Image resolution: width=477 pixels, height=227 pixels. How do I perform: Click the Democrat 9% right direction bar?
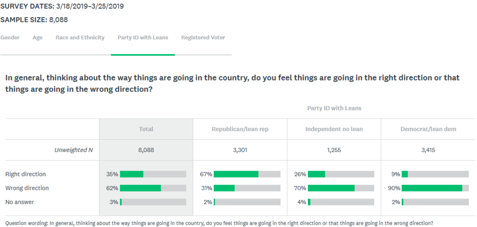point(435,174)
